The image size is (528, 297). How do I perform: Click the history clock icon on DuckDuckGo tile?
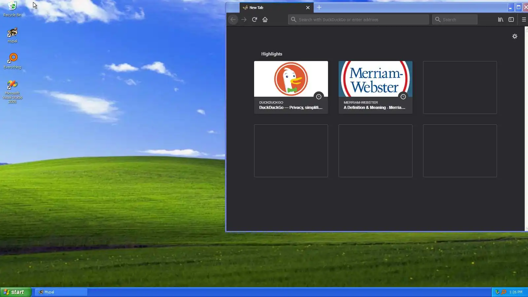(319, 97)
